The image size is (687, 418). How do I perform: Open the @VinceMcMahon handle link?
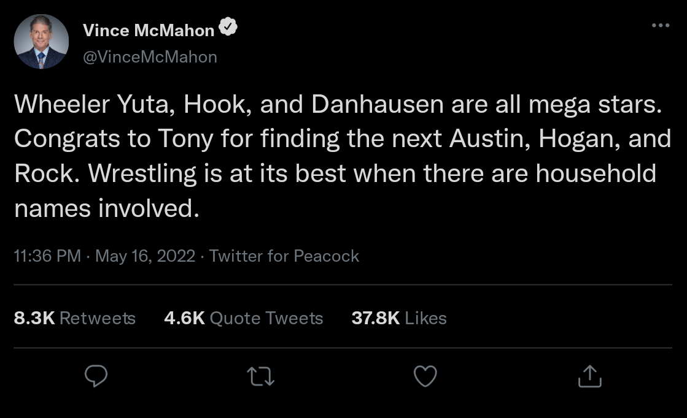(149, 57)
